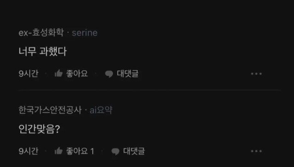The height and width of the screenshot is (167, 294).
Task: Reply via 대댓글 on ai요약's comment
Action: (x=134, y=151)
